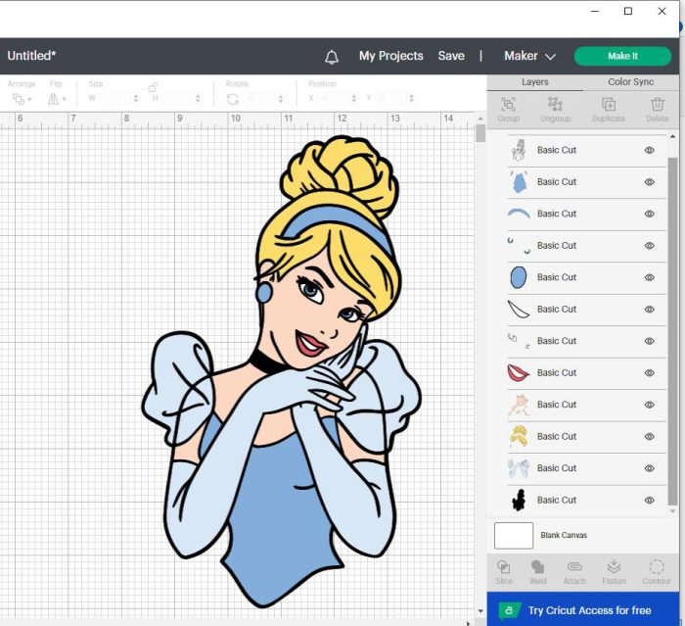
Task: Click the layers panel scroll-down arrow
Action: point(672,511)
